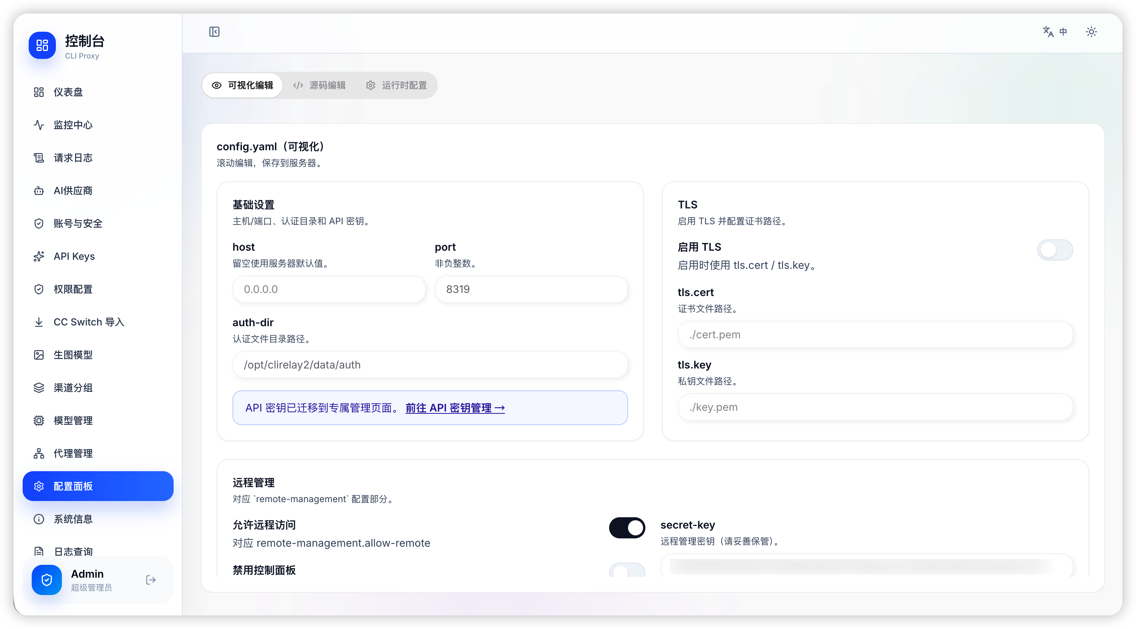Viewport: 1136px width, 629px height.
Task: Open 日志查询 document icon
Action: [x=39, y=551]
